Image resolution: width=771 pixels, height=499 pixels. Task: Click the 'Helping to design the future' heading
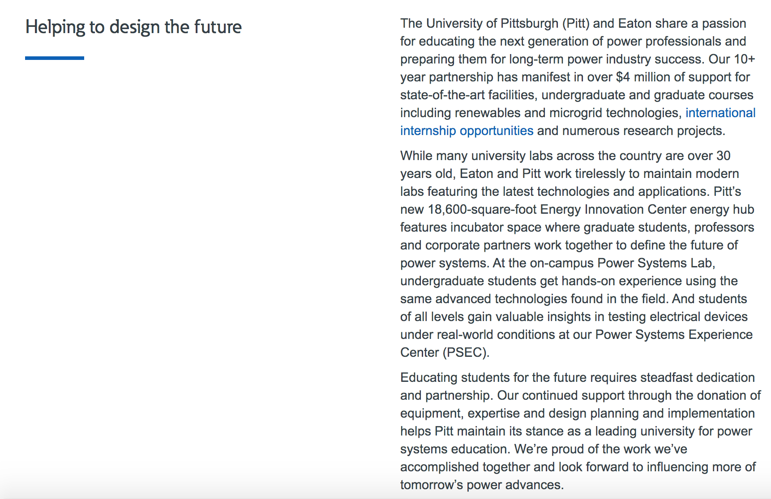[x=133, y=27]
